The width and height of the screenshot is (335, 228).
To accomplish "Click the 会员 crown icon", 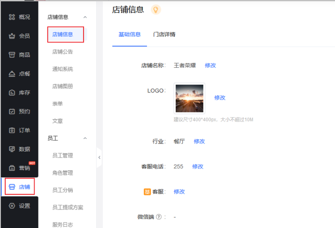I will point(12,36).
